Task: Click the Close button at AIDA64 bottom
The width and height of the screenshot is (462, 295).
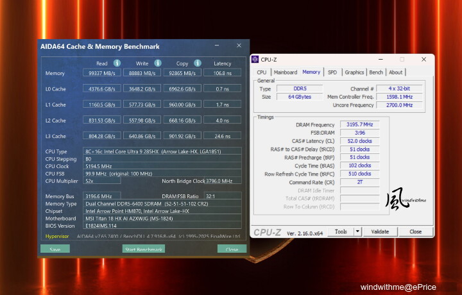Action: (x=232, y=249)
